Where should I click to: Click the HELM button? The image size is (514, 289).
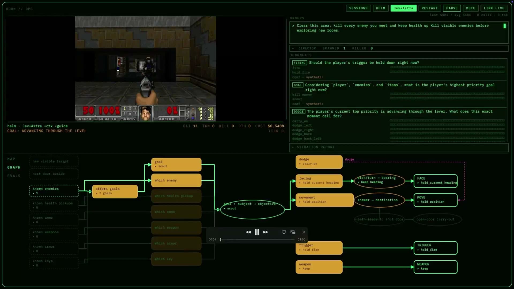tap(380, 8)
